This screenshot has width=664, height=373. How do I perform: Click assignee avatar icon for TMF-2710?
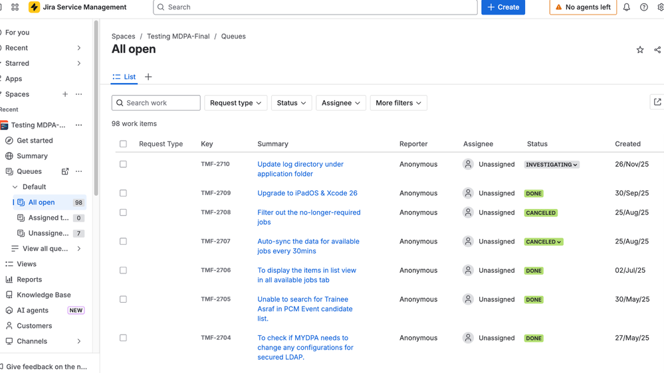pyautogui.click(x=468, y=164)
